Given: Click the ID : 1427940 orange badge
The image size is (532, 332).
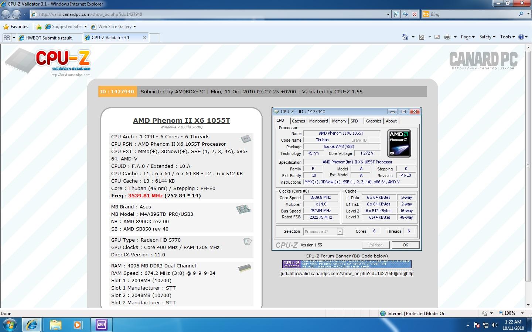Looking at the screenshot, I should coord(117,91).
